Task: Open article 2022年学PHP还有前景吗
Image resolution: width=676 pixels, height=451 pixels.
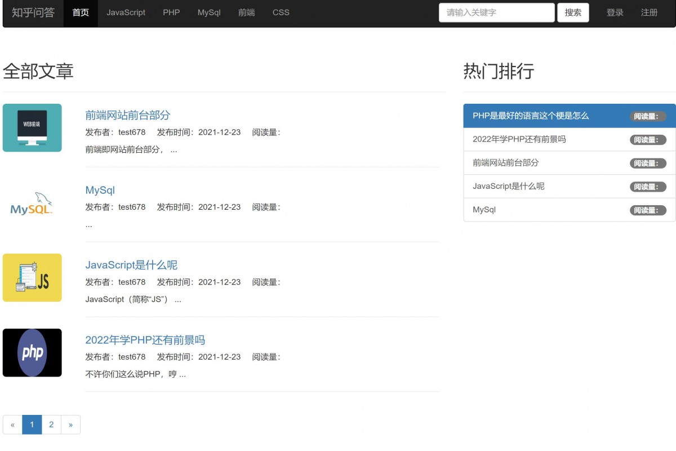Action: 145,340
